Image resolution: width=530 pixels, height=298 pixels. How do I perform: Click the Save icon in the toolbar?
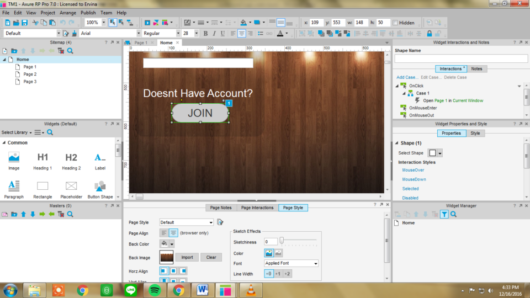coord(24,23)
